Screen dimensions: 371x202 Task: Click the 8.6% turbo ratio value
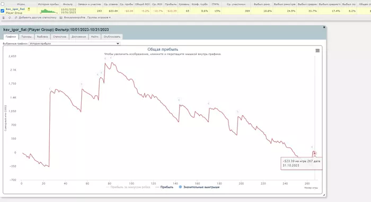205,11
